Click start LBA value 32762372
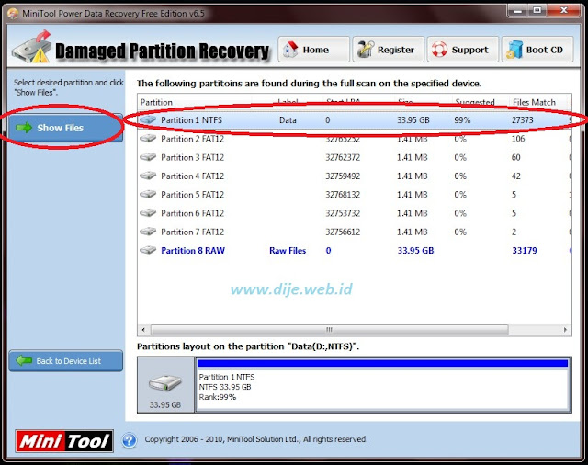 pyautogui.click(x=343, y=157)
